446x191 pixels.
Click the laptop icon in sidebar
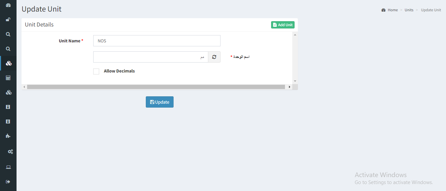click(8, 167)
